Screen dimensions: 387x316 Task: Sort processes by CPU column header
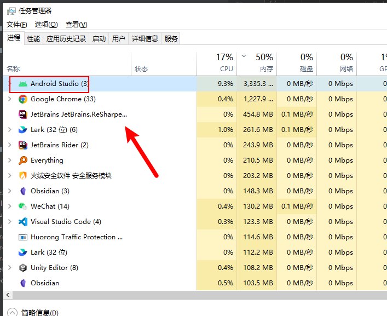point(217,64)
